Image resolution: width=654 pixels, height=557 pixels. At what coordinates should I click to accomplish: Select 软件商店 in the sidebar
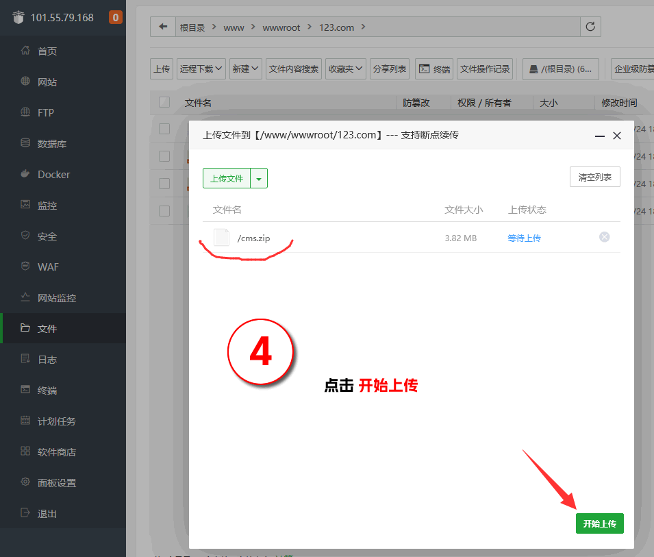click(x=56, y=452)
